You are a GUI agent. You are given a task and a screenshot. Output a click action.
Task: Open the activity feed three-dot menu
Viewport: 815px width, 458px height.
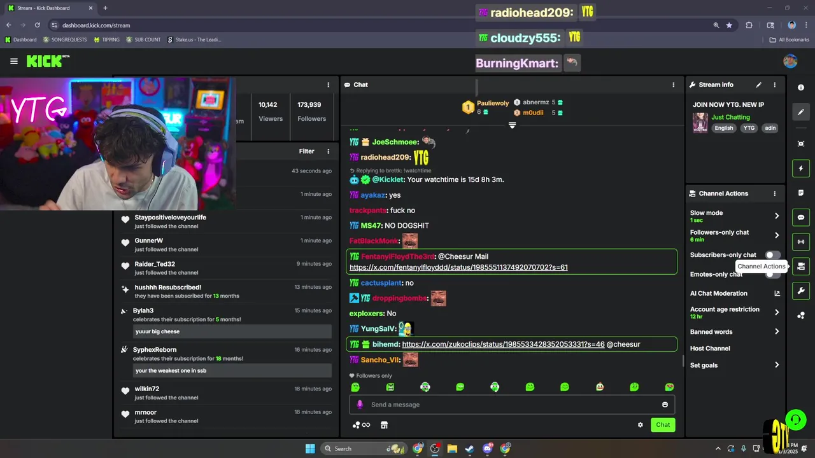pos(329,151)
